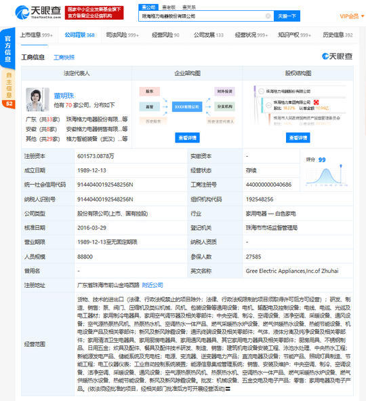Select business status 存续
The image size is (366, 401).
(x=251, y=170)
